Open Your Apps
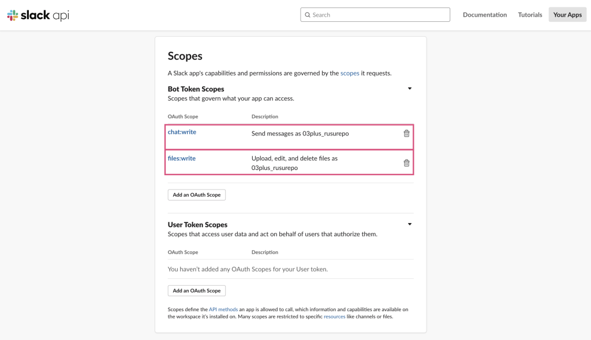This screenshot has width=591, height=340. pyautogui.click(x=567, y=15)
